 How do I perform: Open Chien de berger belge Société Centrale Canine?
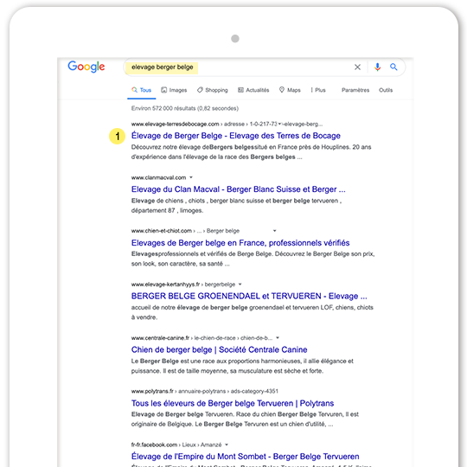point(219,349)
